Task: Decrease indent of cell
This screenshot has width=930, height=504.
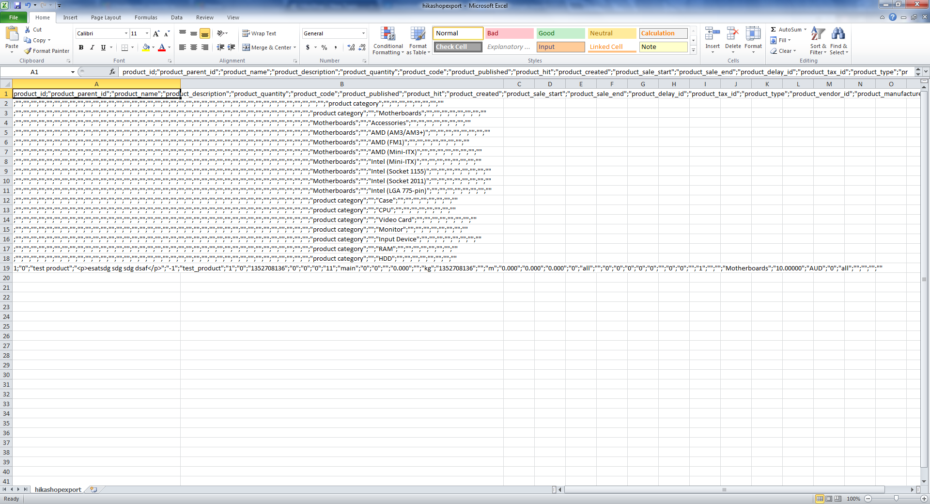Action: [x=220, y=47]
